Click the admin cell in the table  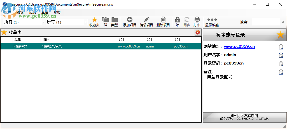click(150, 46)
